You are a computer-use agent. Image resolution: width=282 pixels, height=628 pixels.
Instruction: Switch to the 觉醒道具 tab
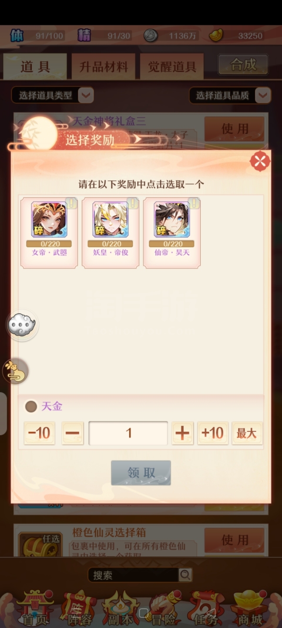pyautogui.click(x=172, y=67)
